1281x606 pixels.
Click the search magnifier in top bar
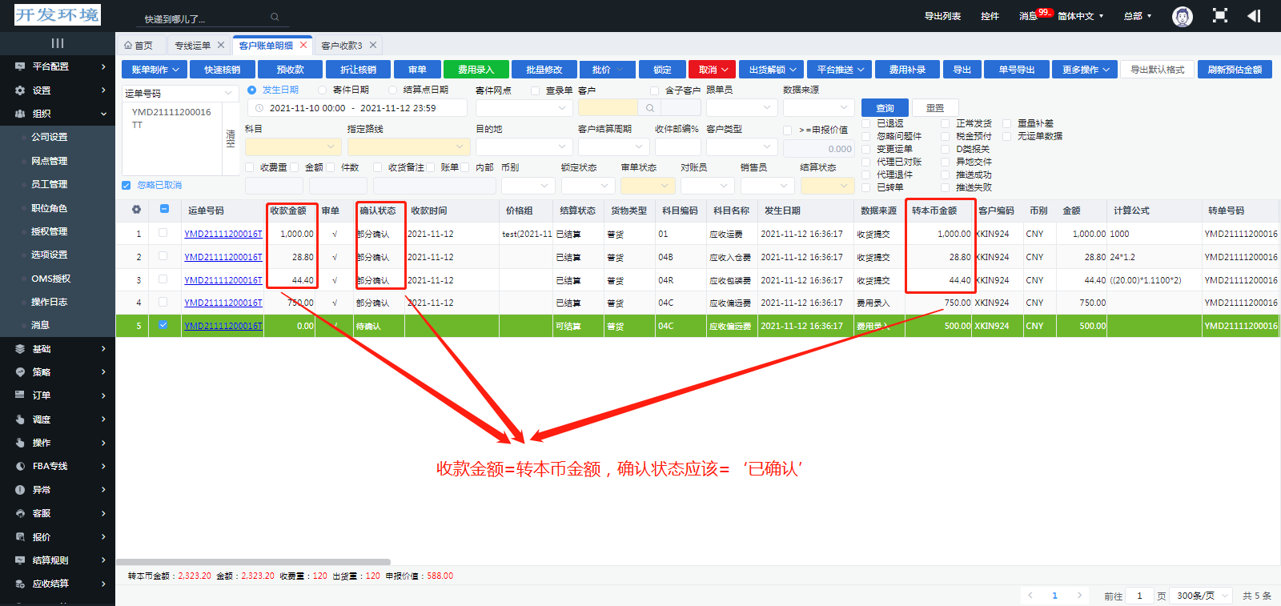click(x=275, y=17)
